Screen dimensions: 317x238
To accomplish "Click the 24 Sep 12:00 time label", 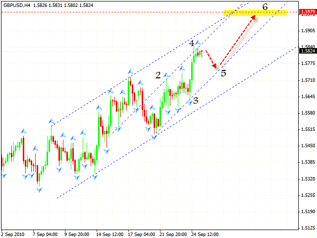I will point(205,235).
